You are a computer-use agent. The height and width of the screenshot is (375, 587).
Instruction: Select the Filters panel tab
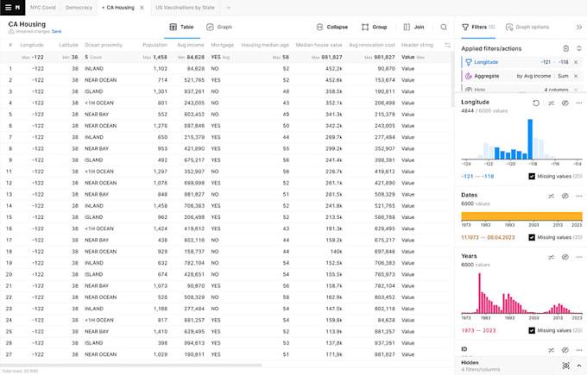(478, 27)
